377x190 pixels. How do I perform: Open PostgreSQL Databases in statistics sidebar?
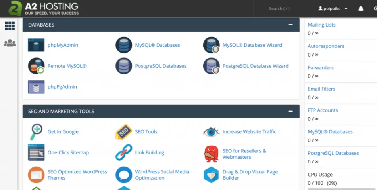click(333, 153)
